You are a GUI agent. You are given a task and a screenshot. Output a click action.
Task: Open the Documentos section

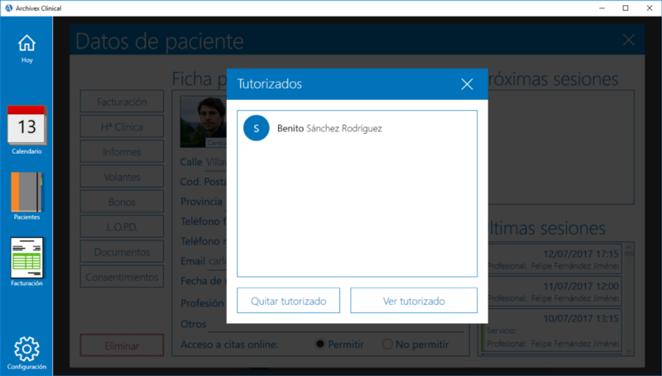[122, 252]
